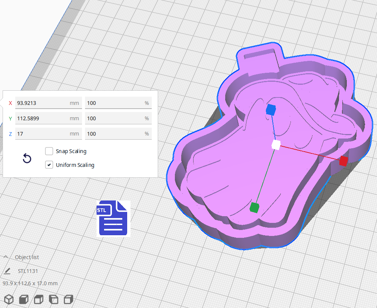Viewport: 377px width, 308px height.
Task: Click the STL file icon in viewport
Action: 113,218
